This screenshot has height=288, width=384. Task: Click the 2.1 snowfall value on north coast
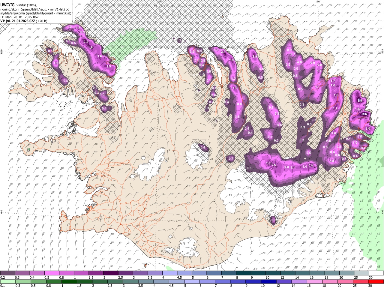pyautogui.click(x=223, y=52)
